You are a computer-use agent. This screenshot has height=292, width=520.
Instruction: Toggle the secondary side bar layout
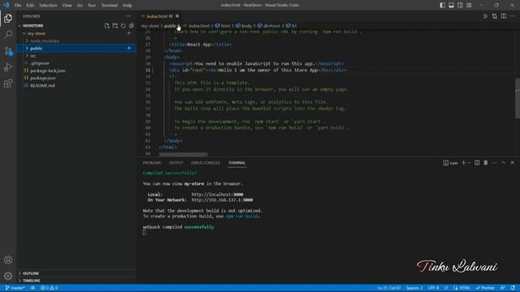[x=460, y=5]
